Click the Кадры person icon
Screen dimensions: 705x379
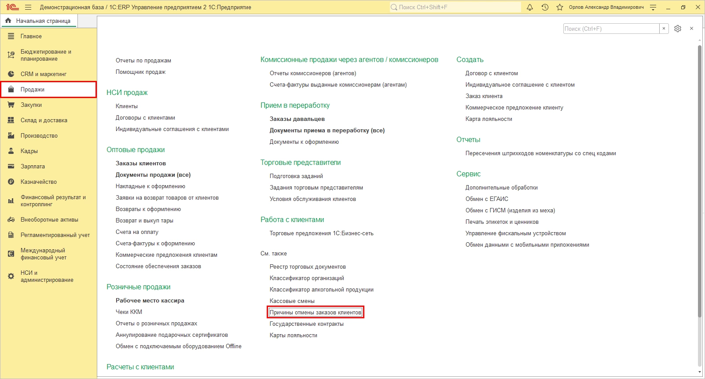tap(11, 151)
